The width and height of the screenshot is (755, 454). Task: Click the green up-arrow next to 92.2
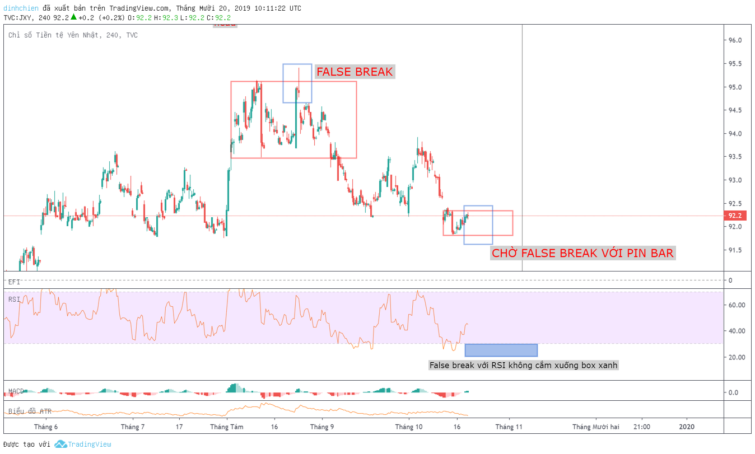pyautogui.click(x=73, y=17)
